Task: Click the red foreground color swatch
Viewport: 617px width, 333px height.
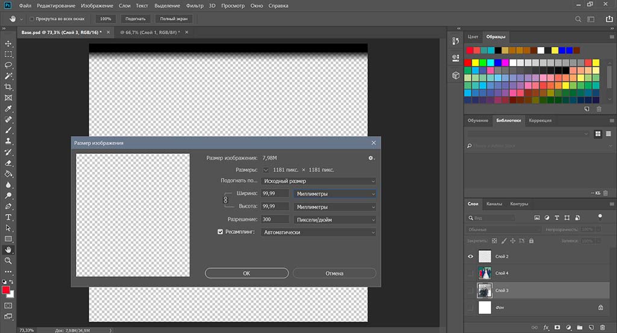Action: pos(7,290)
